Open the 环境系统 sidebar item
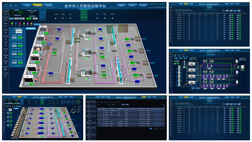This screenshot has height=142, width=252. [5, 62]
